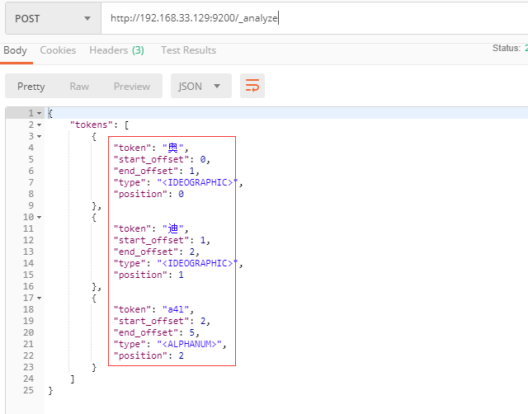This screenshot has width=528, height=414.
Task: Collapse the token object at line 10
Action: pos(39,217)
